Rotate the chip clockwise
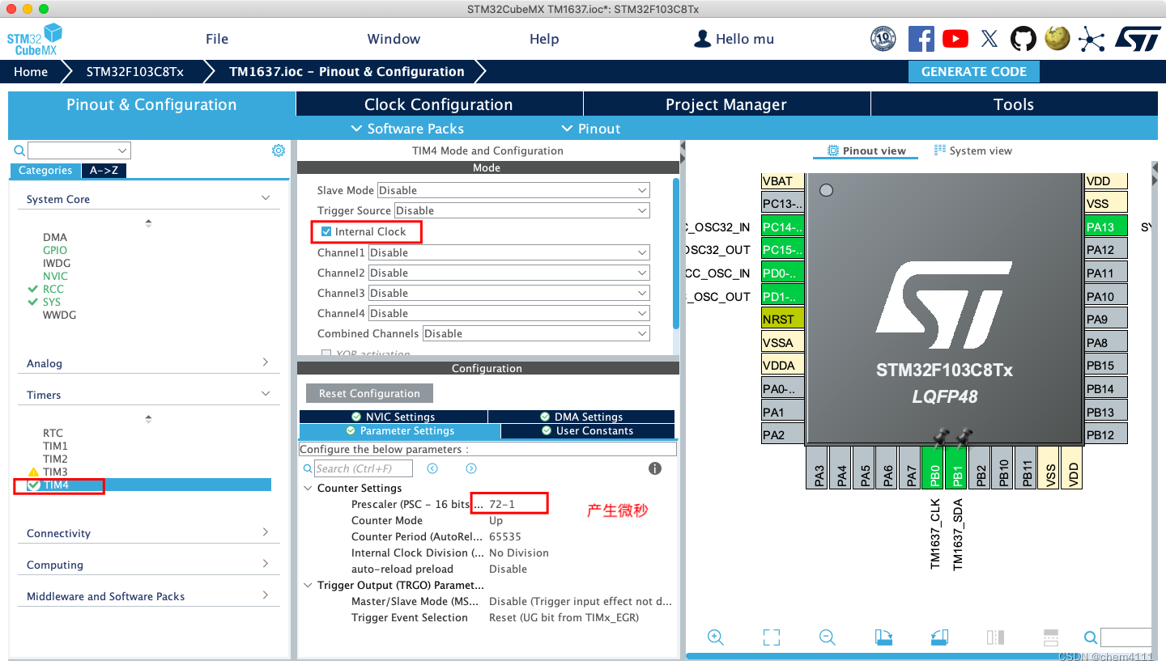Screen dimensions: 1166x669 883,637
